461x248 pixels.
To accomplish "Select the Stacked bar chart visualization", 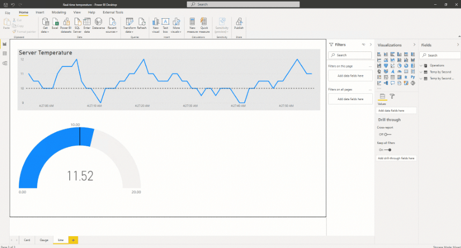I will tap(379, 54).
